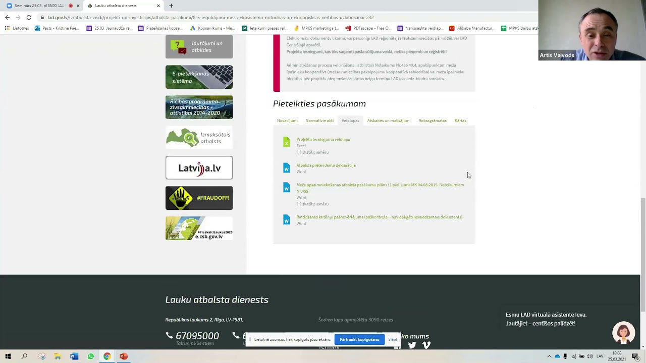Reload the page with the refresh icon

29,17
